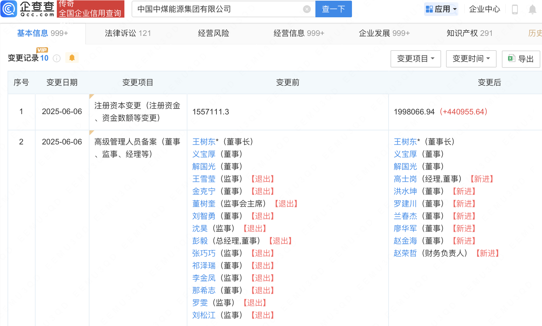Switch to 法律诉讼 tab
The image size is (542, 326).
(x=128, y=33)
